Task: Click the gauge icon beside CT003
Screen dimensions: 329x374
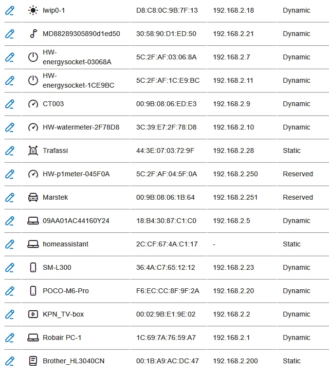Action: tap(33, 104)
